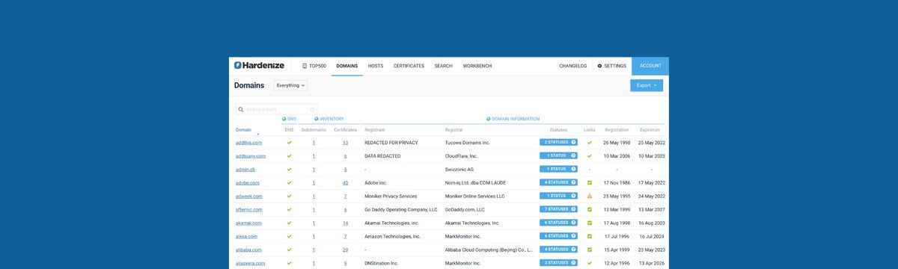This screenshot has height=269, width=898.
Task: Click the Registration column header
Action: (x=617, y=130)
